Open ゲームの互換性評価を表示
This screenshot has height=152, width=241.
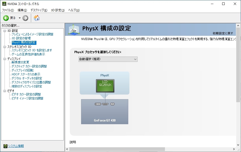coord(28,54)
